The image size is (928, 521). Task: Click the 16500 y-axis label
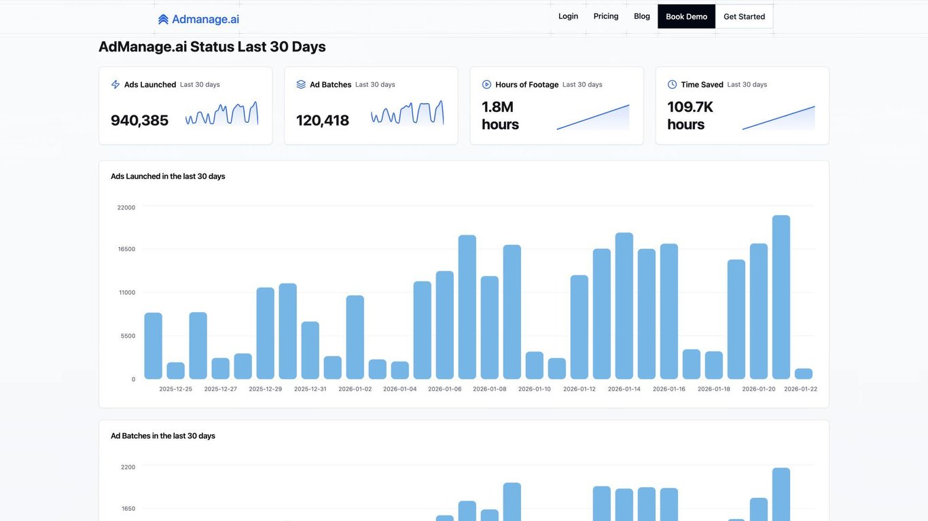[x=126, y=249]
